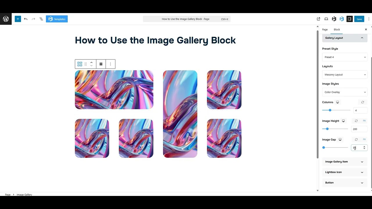Expand the Image Gallery Item section
Screen dimensions: 372x209
[x=345, y=162]
